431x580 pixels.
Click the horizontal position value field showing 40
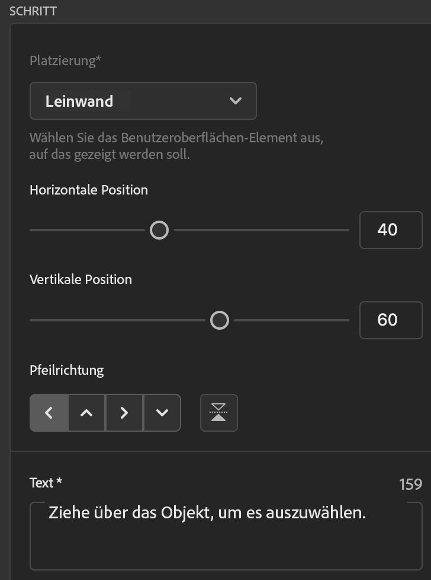[391, 230]
